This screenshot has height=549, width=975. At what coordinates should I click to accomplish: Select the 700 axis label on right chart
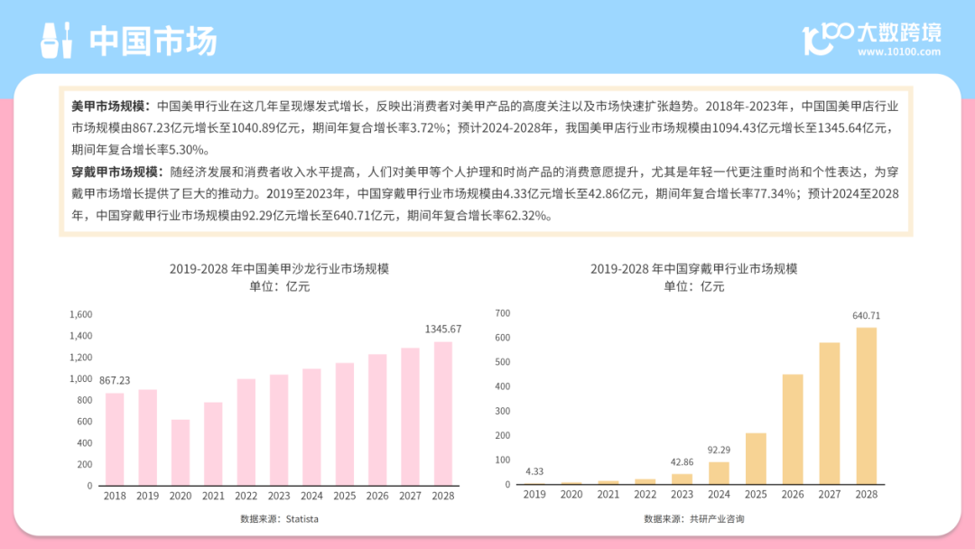(x=503, y=312)
